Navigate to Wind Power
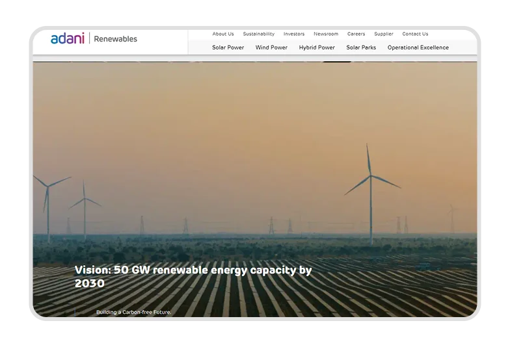The height and width of the screenshot is (347, 510). click(x=271, y=47)
